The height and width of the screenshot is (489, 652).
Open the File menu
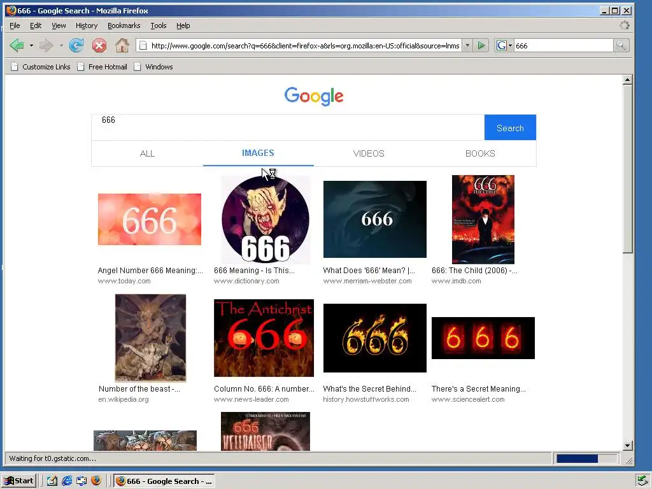[15, 25]
